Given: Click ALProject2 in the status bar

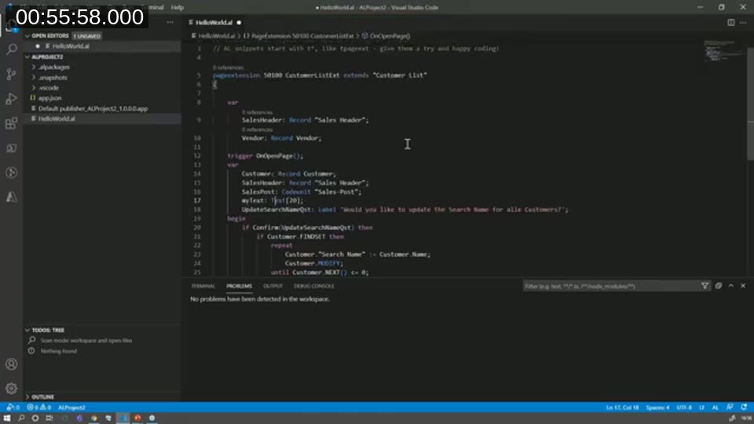Looking at the screenshot, I should [71, 408].
